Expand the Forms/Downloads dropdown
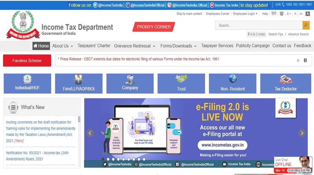314x175 pixels. point(178,46)
